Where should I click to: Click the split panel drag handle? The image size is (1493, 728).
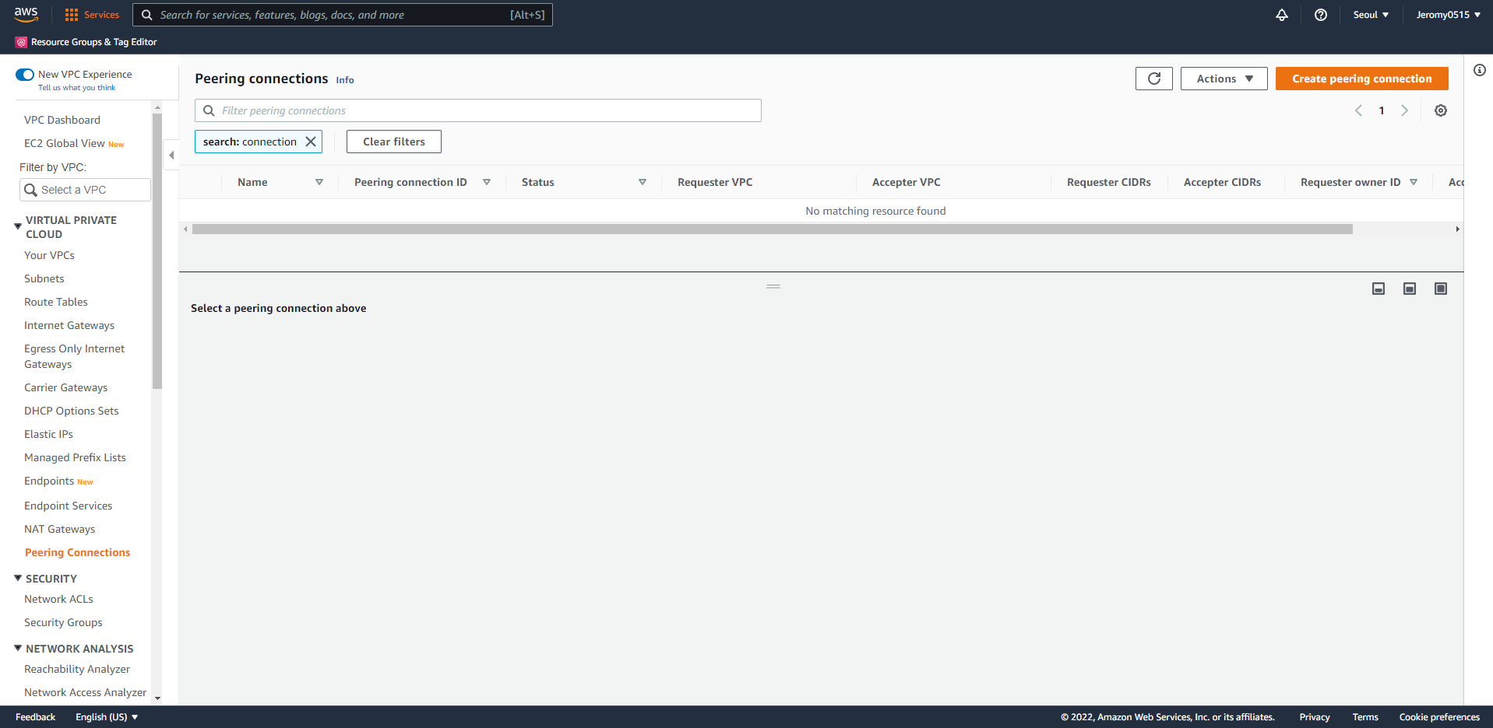pyautogui.click(x=773, y=286)
